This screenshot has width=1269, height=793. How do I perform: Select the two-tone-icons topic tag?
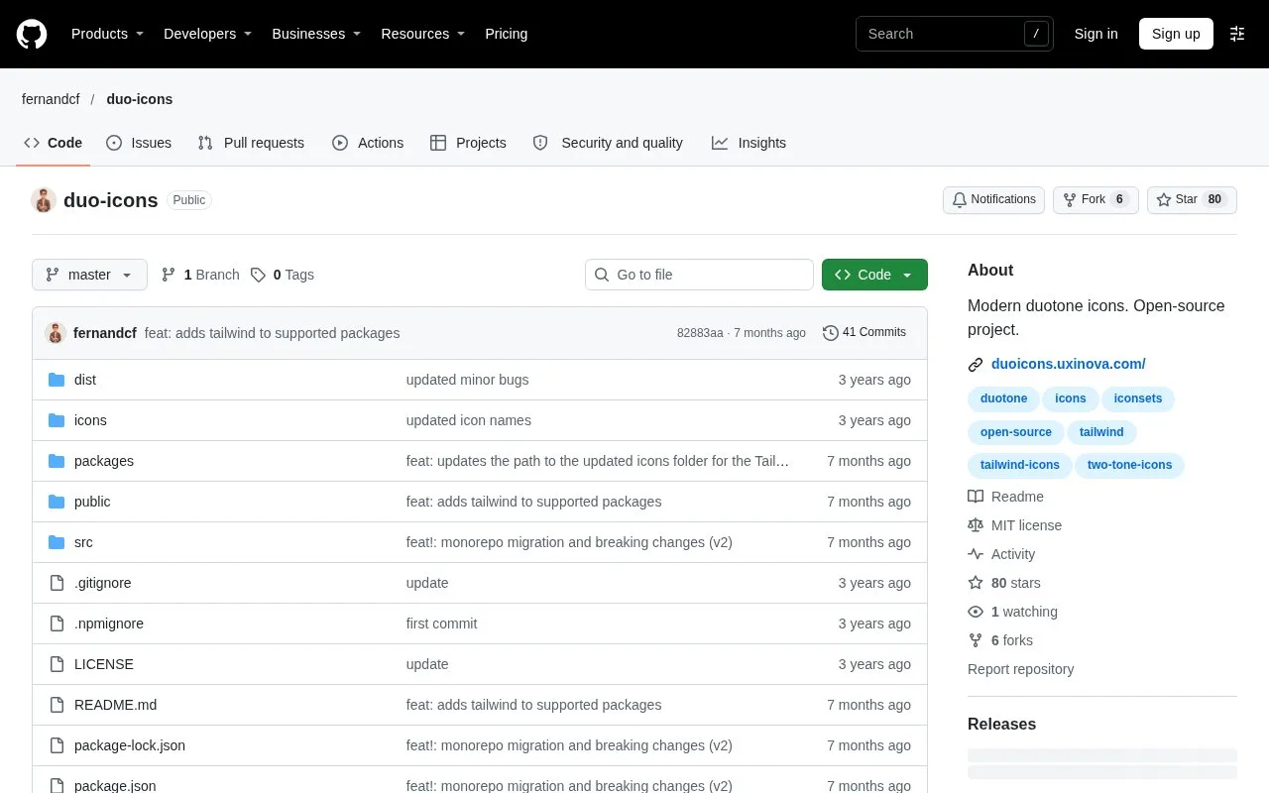point(1129,465)
